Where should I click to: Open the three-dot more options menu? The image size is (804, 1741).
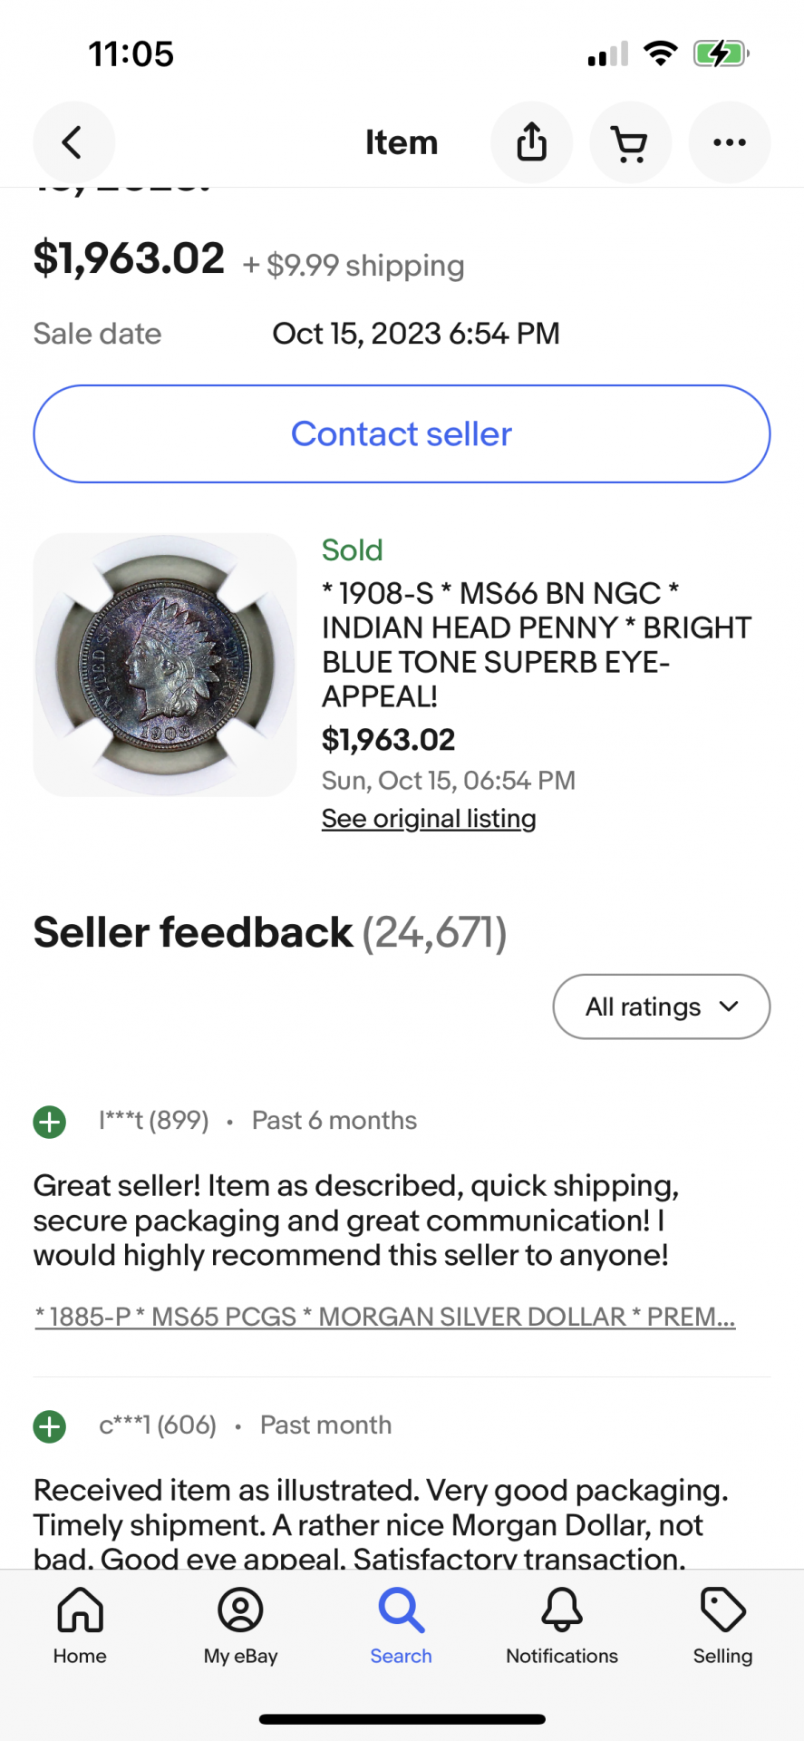(x=729, y=142)
